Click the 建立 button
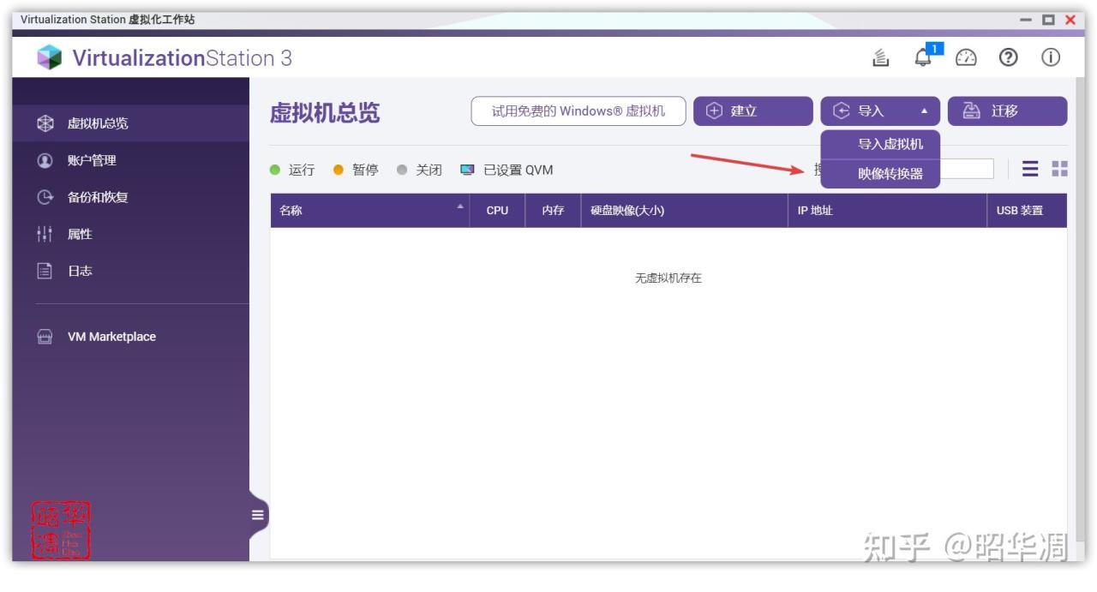The width and height of the screenshot is (1097, 592). click(x=752, y=111)
